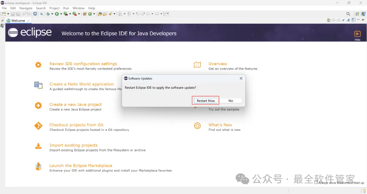Click the New file toolbar icon
Screen dimensions: 367x194
click(4, 14)
